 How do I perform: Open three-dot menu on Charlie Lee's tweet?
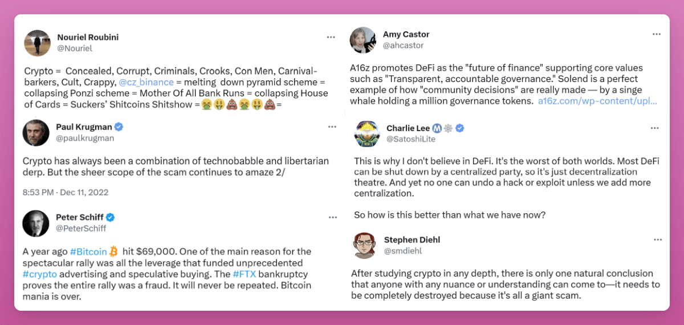point(655,128)
